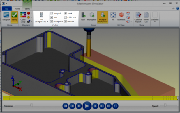Open the File menu
Screen dimensions: 180x113
[x=7, y=9]
